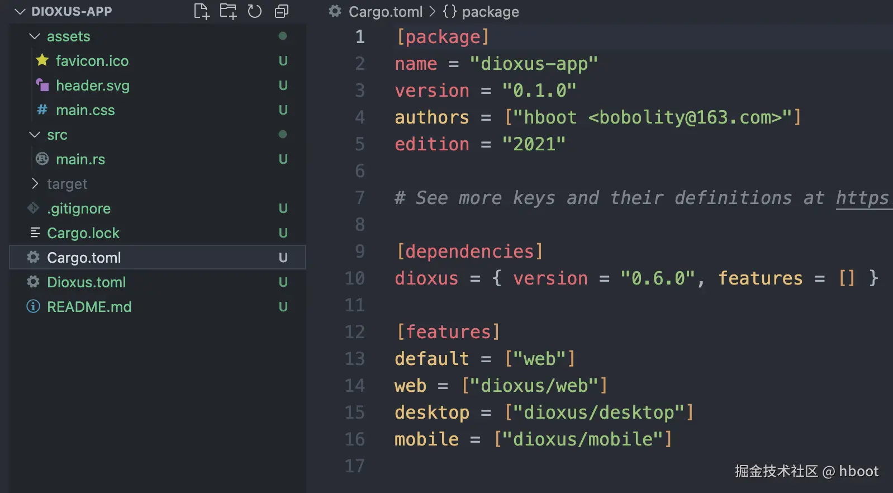
Task: Click the New File icon in explorer header
Action: [x=202, y=11]
